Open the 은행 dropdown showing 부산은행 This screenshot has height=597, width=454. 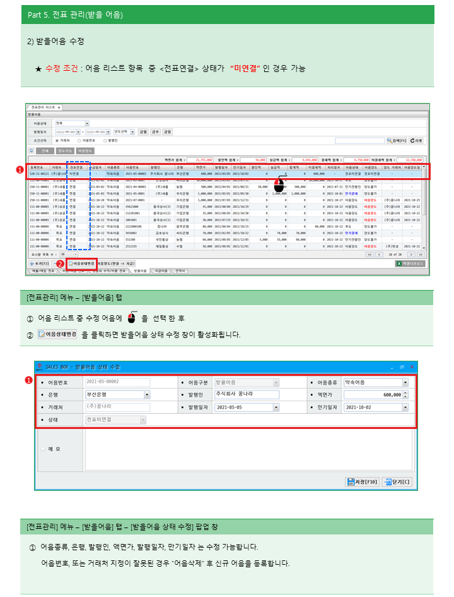[146, 394]
